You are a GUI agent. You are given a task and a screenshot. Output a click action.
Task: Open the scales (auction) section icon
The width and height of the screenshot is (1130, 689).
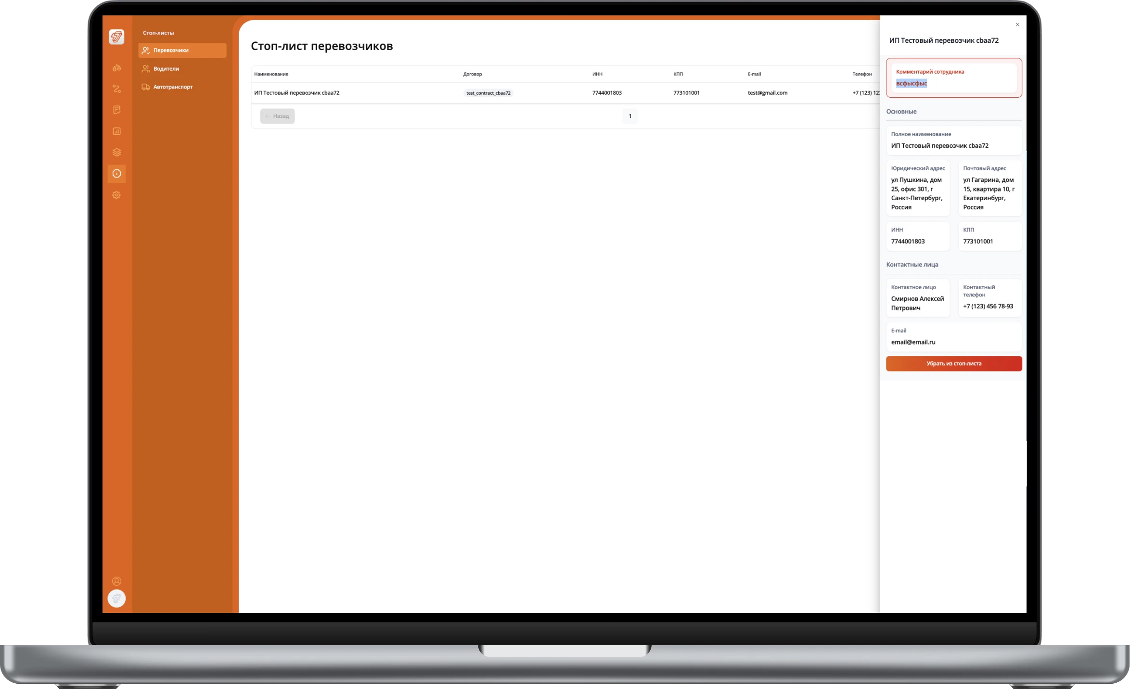click(116, 68)
